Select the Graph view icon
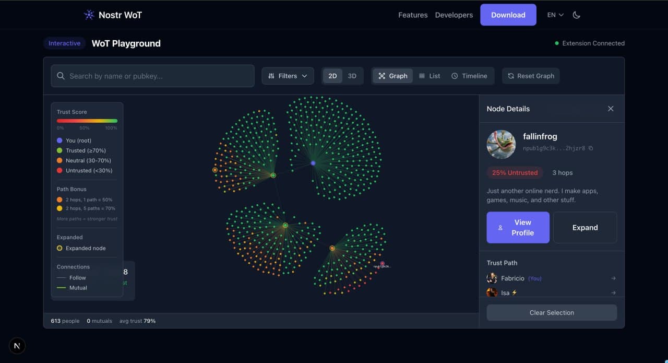Viewport: 668px width, 363px height. coord(380,76)
